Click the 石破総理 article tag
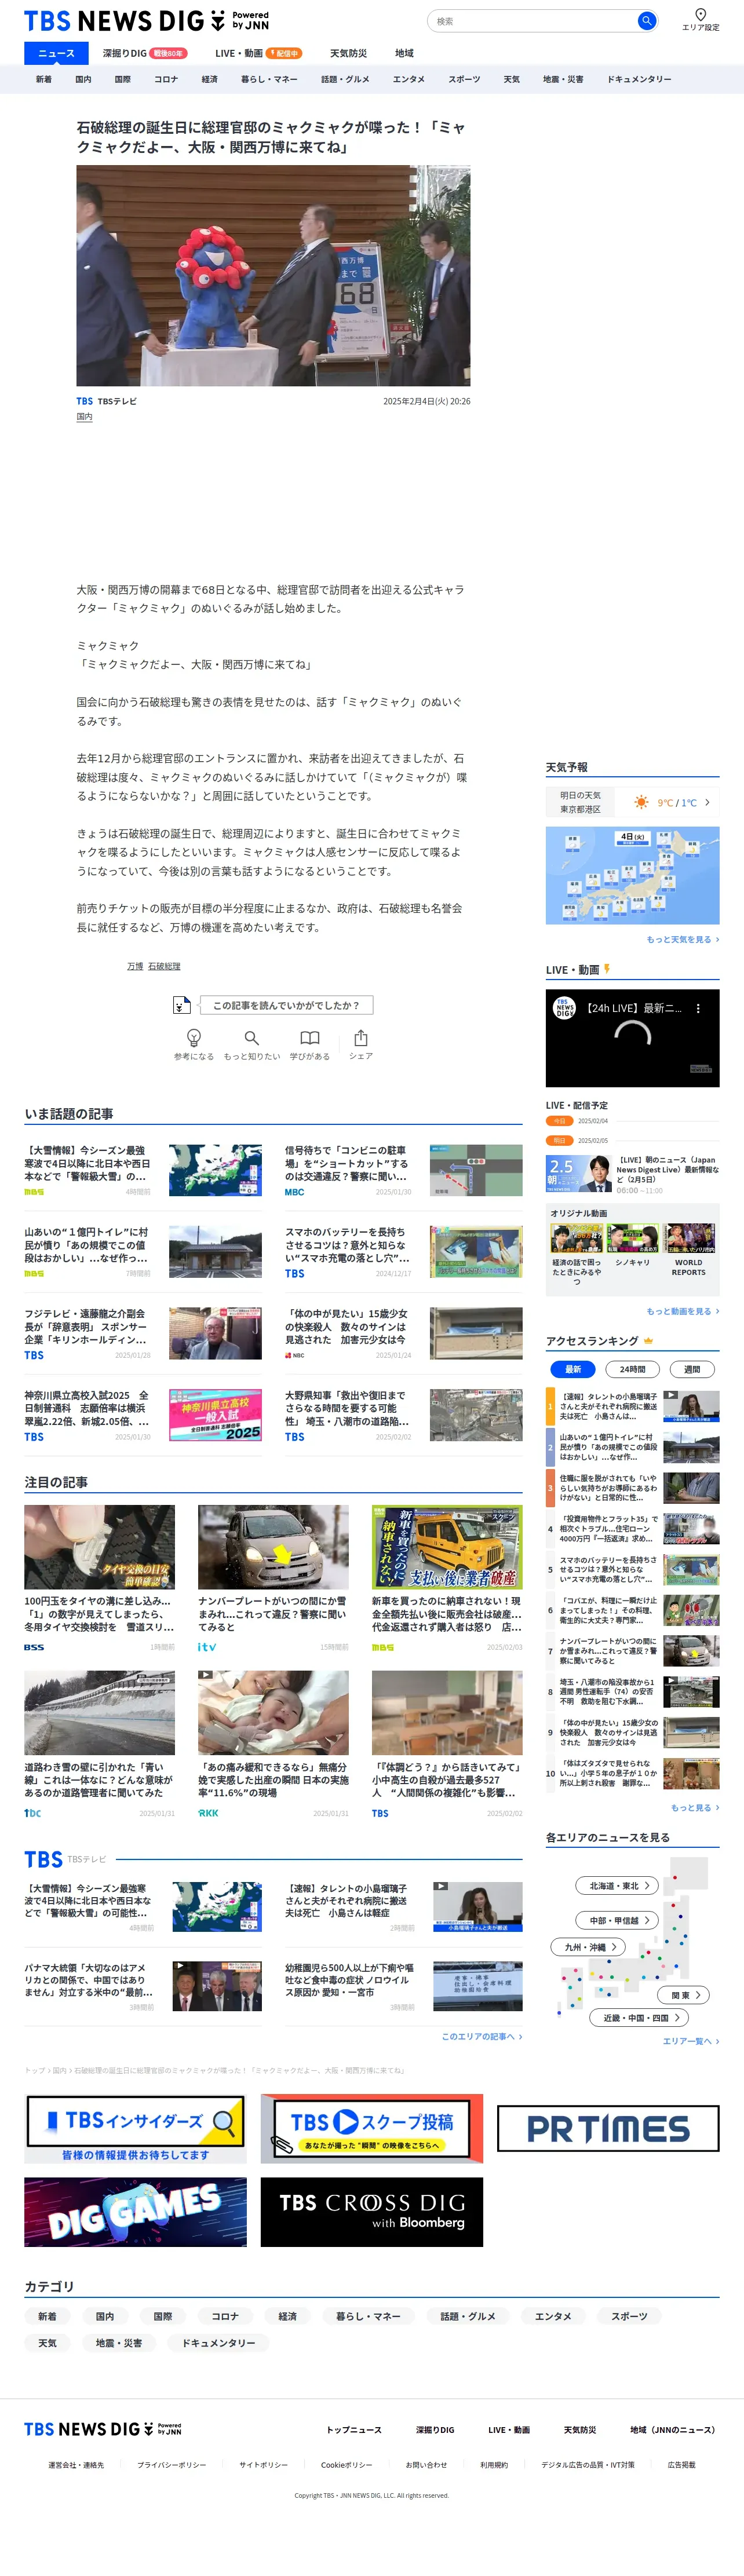Image resolution: width=744 pixels, height=2576 pixels. 164,966
